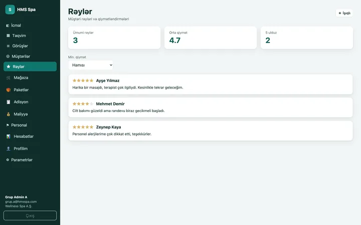
Task: Select the Hesabatlar chart icon
Action: tap(9, 136)
